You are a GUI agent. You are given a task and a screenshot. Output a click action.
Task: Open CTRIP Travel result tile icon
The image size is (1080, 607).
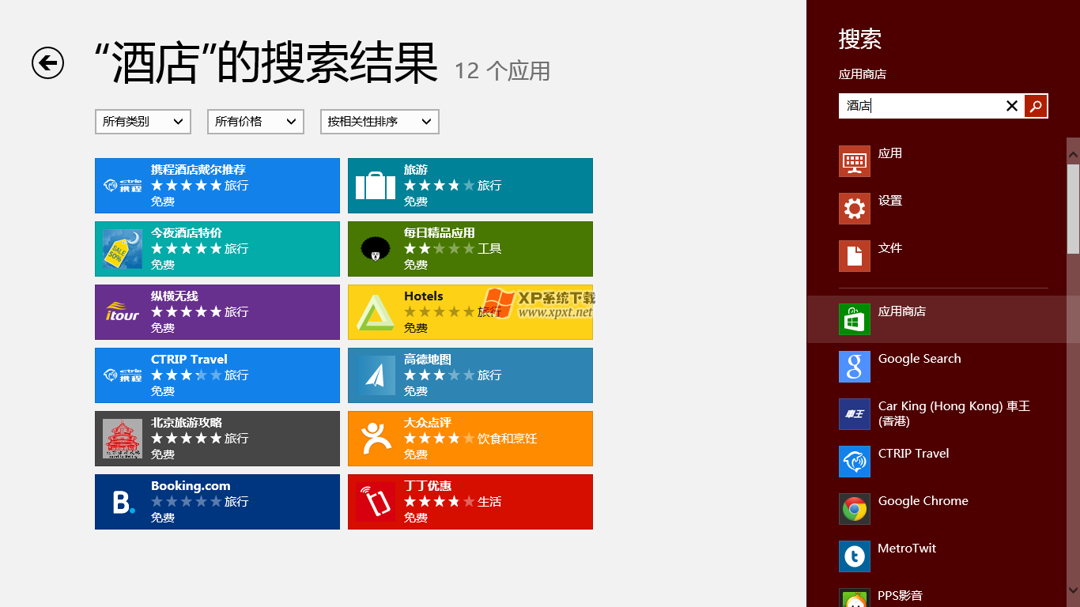123,375
